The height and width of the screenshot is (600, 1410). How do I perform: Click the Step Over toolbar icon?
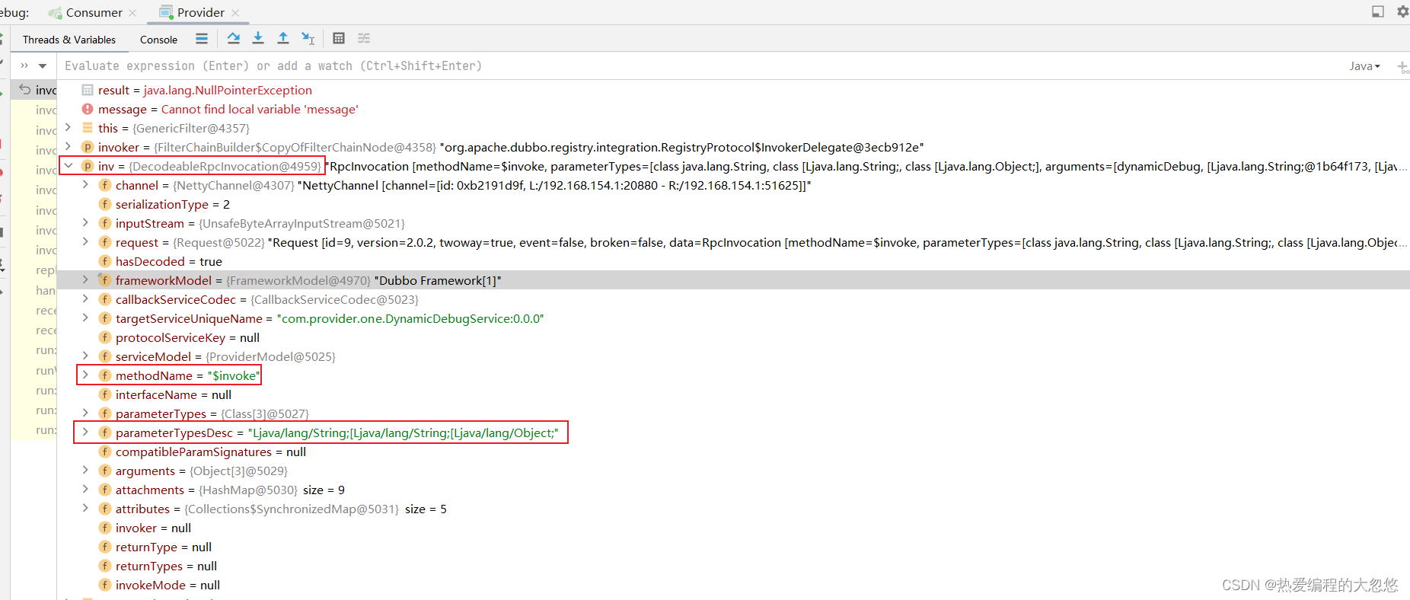[234, 38]
